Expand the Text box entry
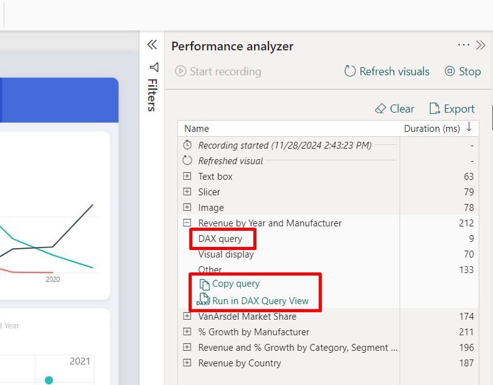This screenshot has width=493, height=385. pyautogui.click(x=187, y=177)
